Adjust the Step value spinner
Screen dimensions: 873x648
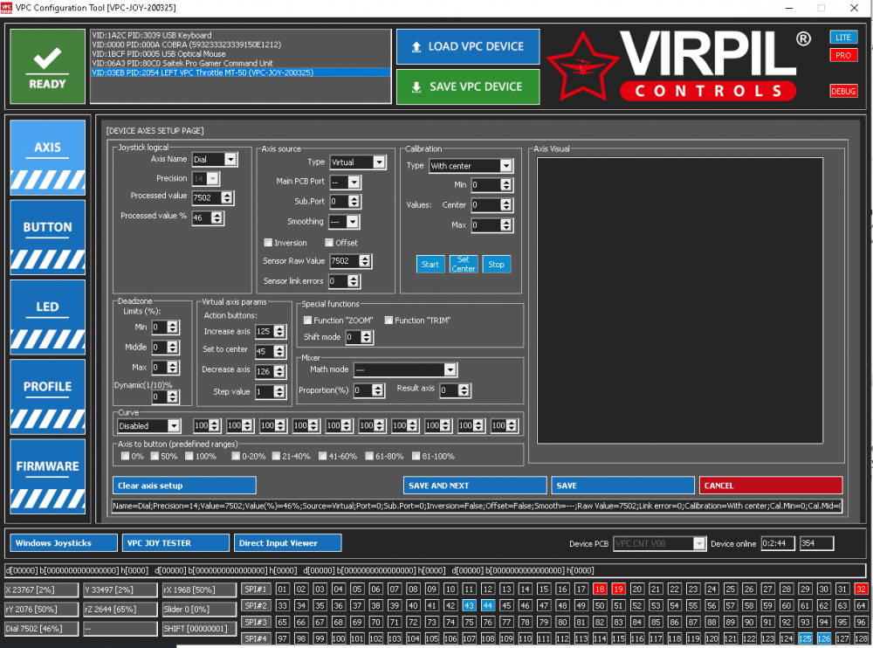click(279, 392)
